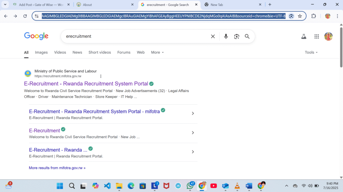Open the Extensions puzzle icon
The image size is (343, 192).
tap(314, 16)
